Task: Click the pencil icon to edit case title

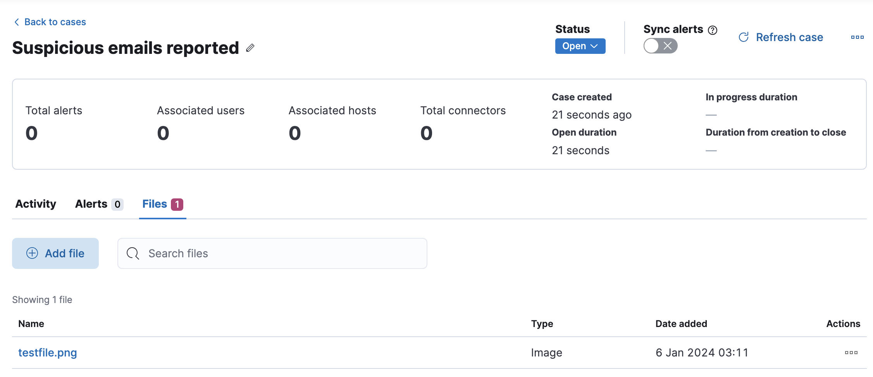Action: (250, 48)
